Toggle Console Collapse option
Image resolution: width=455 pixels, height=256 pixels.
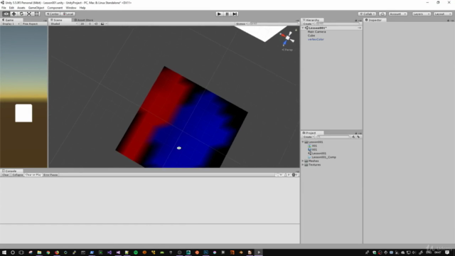click(17, 175)
